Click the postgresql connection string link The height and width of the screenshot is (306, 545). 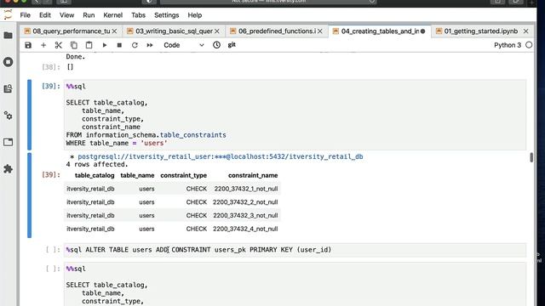coord(221,156)
